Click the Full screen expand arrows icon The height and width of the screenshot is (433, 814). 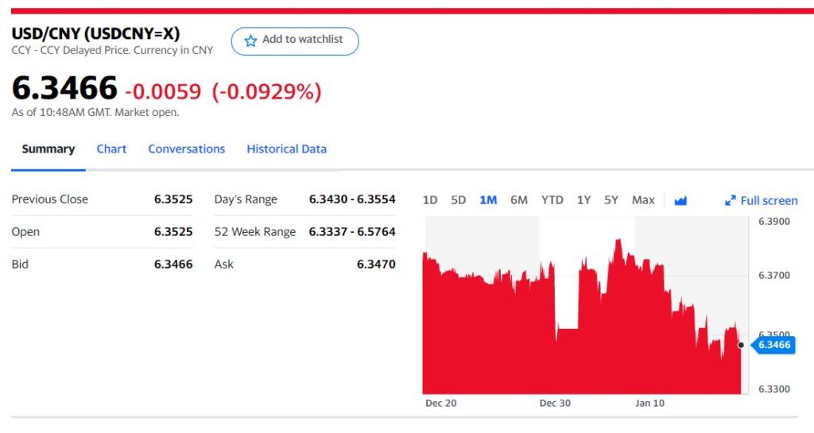(731, 201)
